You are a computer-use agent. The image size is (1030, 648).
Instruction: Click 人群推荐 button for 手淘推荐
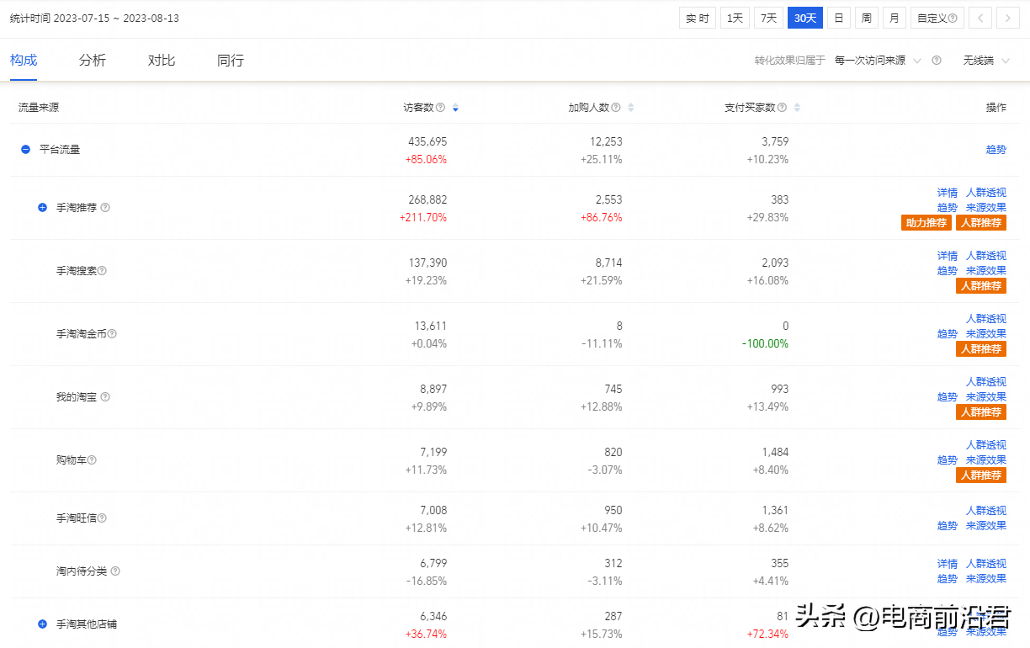981,223
